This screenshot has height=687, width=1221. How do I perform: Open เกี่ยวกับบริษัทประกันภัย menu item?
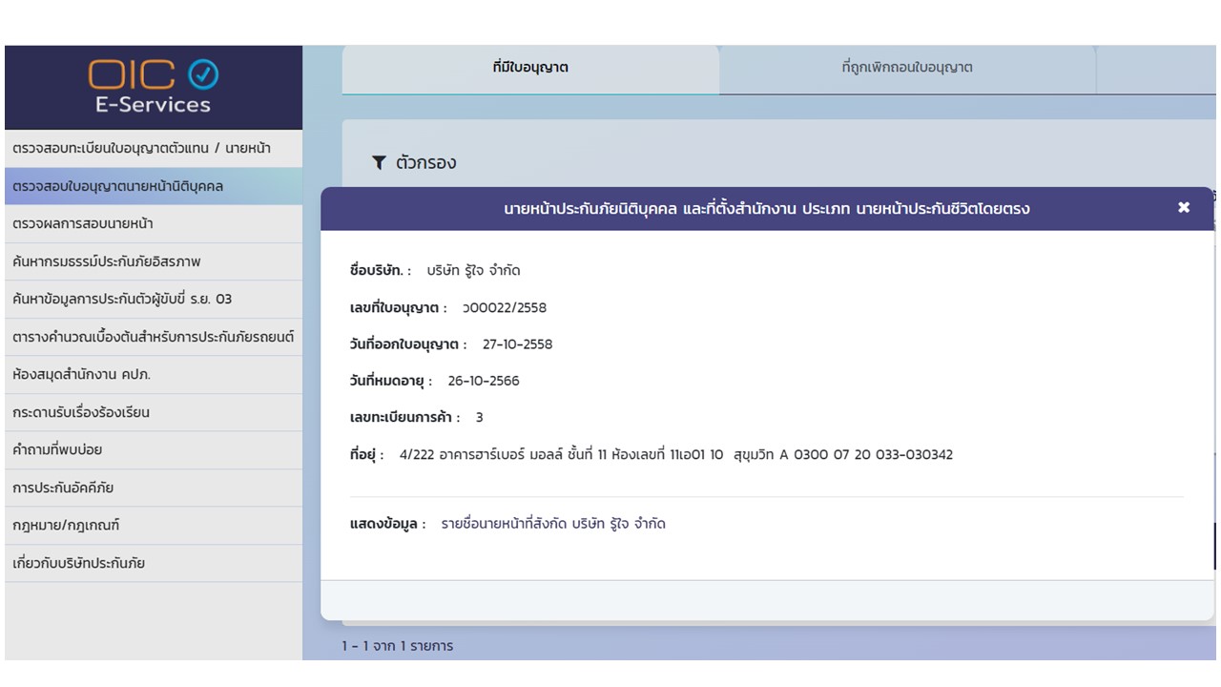154,563
